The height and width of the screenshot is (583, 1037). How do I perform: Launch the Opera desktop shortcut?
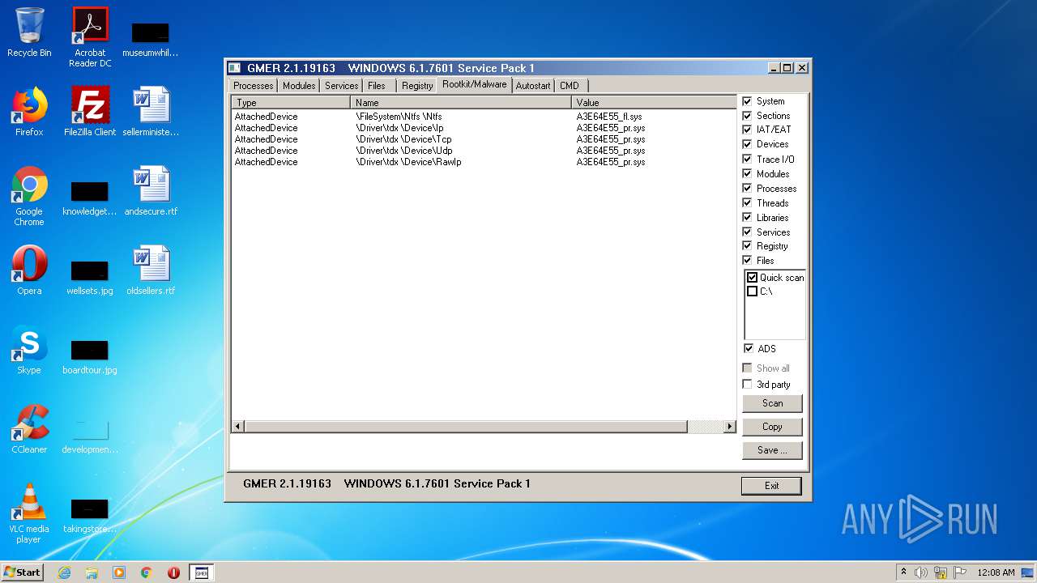pyautogui.click(x=29, y=270)
